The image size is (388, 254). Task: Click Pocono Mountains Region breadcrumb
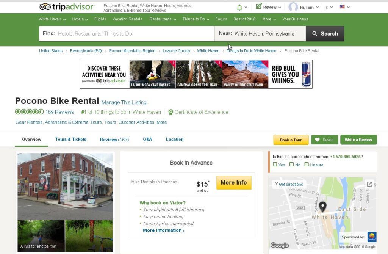point(132,51)
